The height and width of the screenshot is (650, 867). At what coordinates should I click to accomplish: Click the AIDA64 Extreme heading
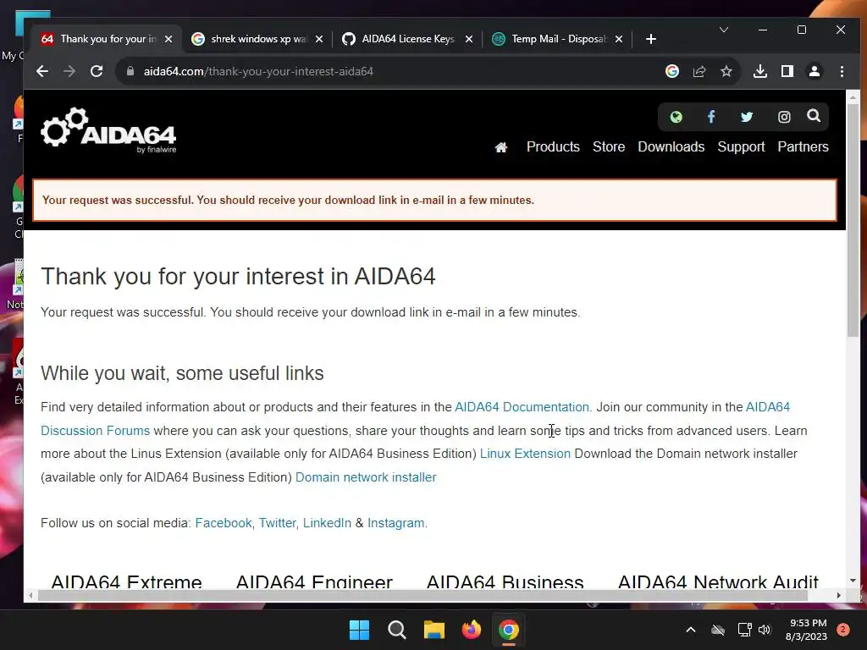[x=126, y=582]
